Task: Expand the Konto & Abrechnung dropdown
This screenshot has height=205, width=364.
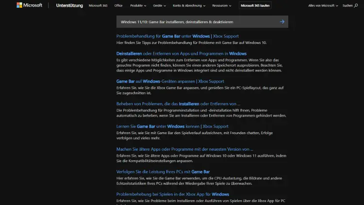Action: coord(189,5)
